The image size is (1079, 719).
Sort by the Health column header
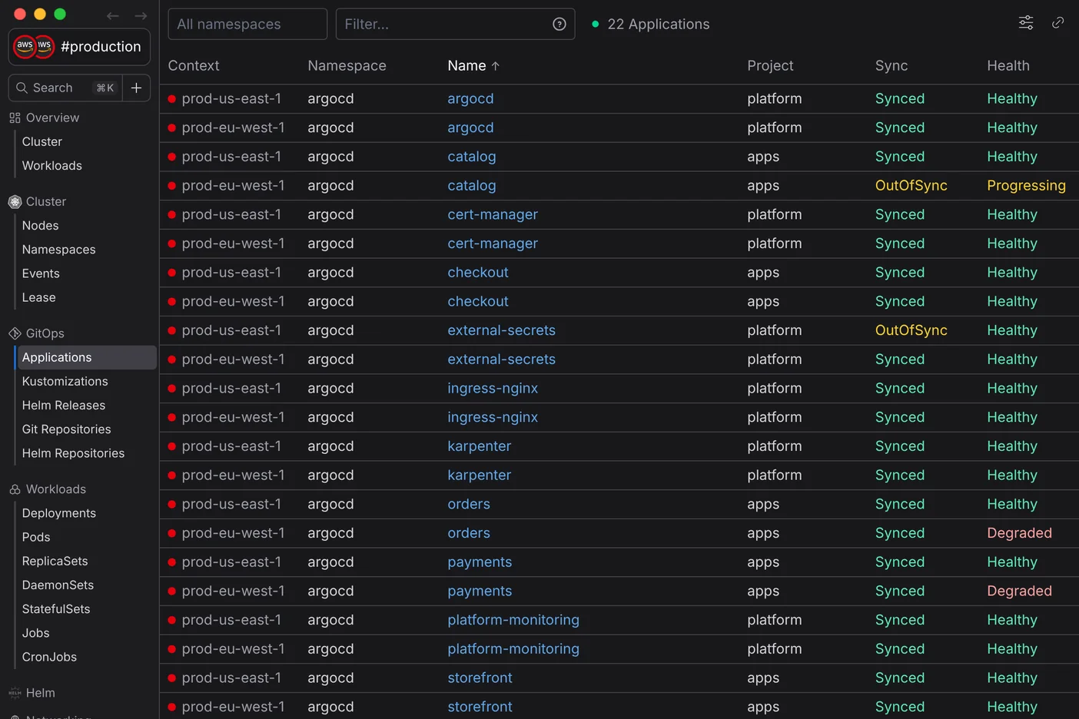tap(1008, 66)
